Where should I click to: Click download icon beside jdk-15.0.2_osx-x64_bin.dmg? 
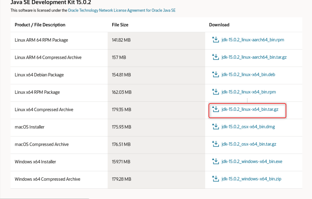tap(216, 126)
